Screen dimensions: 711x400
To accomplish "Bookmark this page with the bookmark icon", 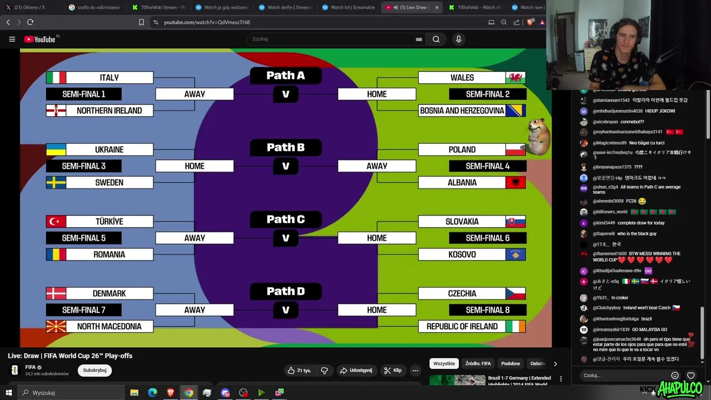I will tap(141, 22).
